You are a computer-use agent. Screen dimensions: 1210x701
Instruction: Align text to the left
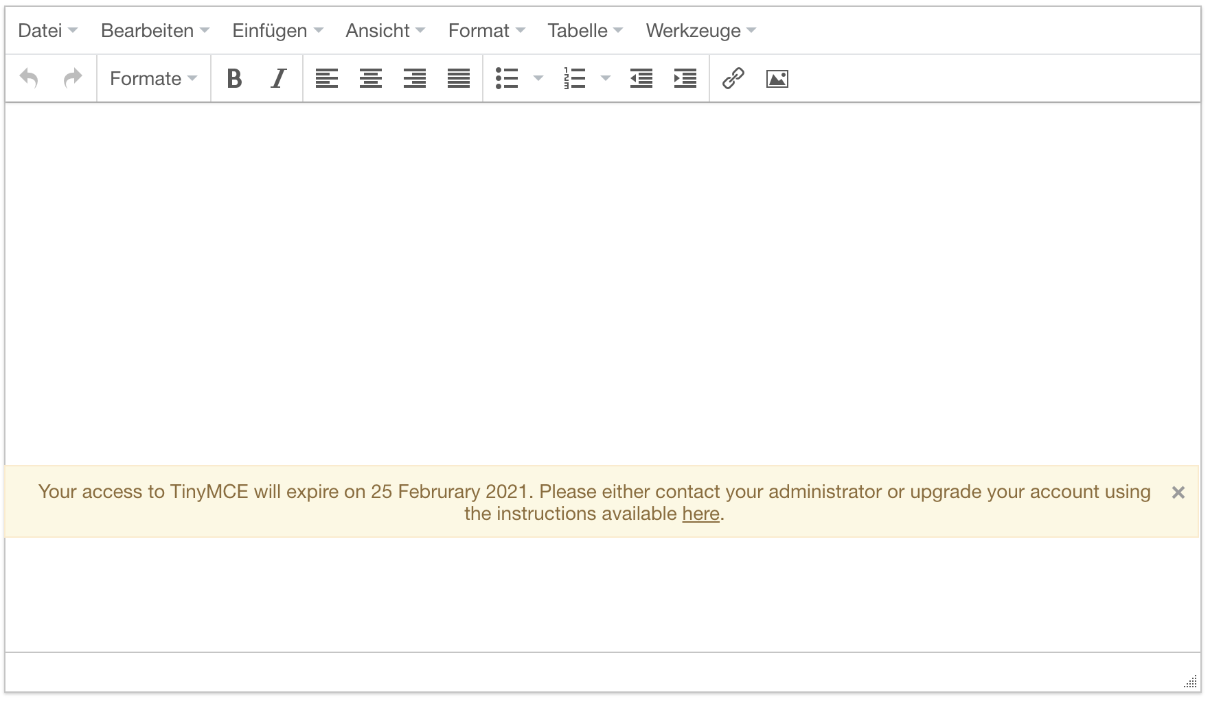click(327, 78)
